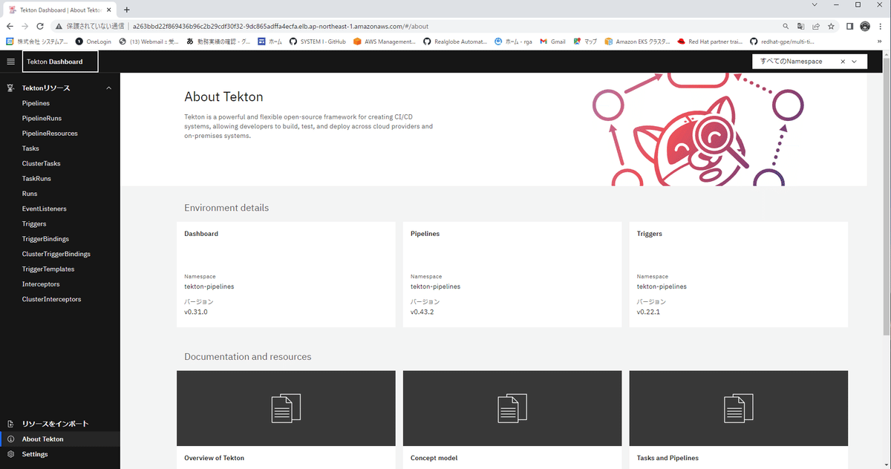Viewport: 891px width, 469px height.
Task: Click the browser reload icon
Action: click(x=39, y=25)
